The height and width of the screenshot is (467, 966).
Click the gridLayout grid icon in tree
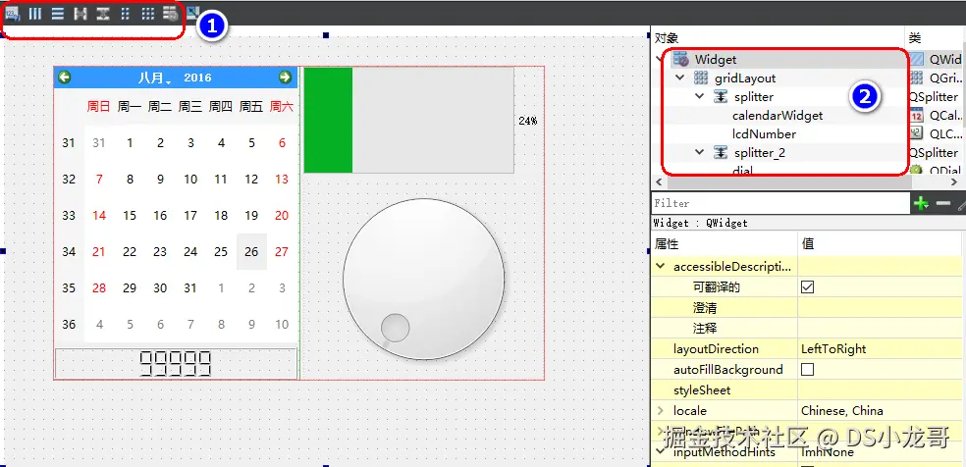(701, 78)
